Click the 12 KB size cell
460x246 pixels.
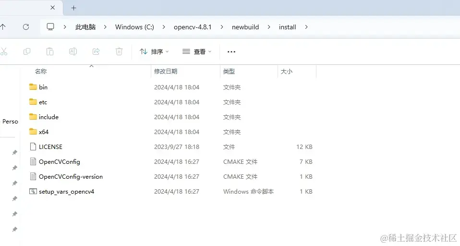(x=304, y=147)
